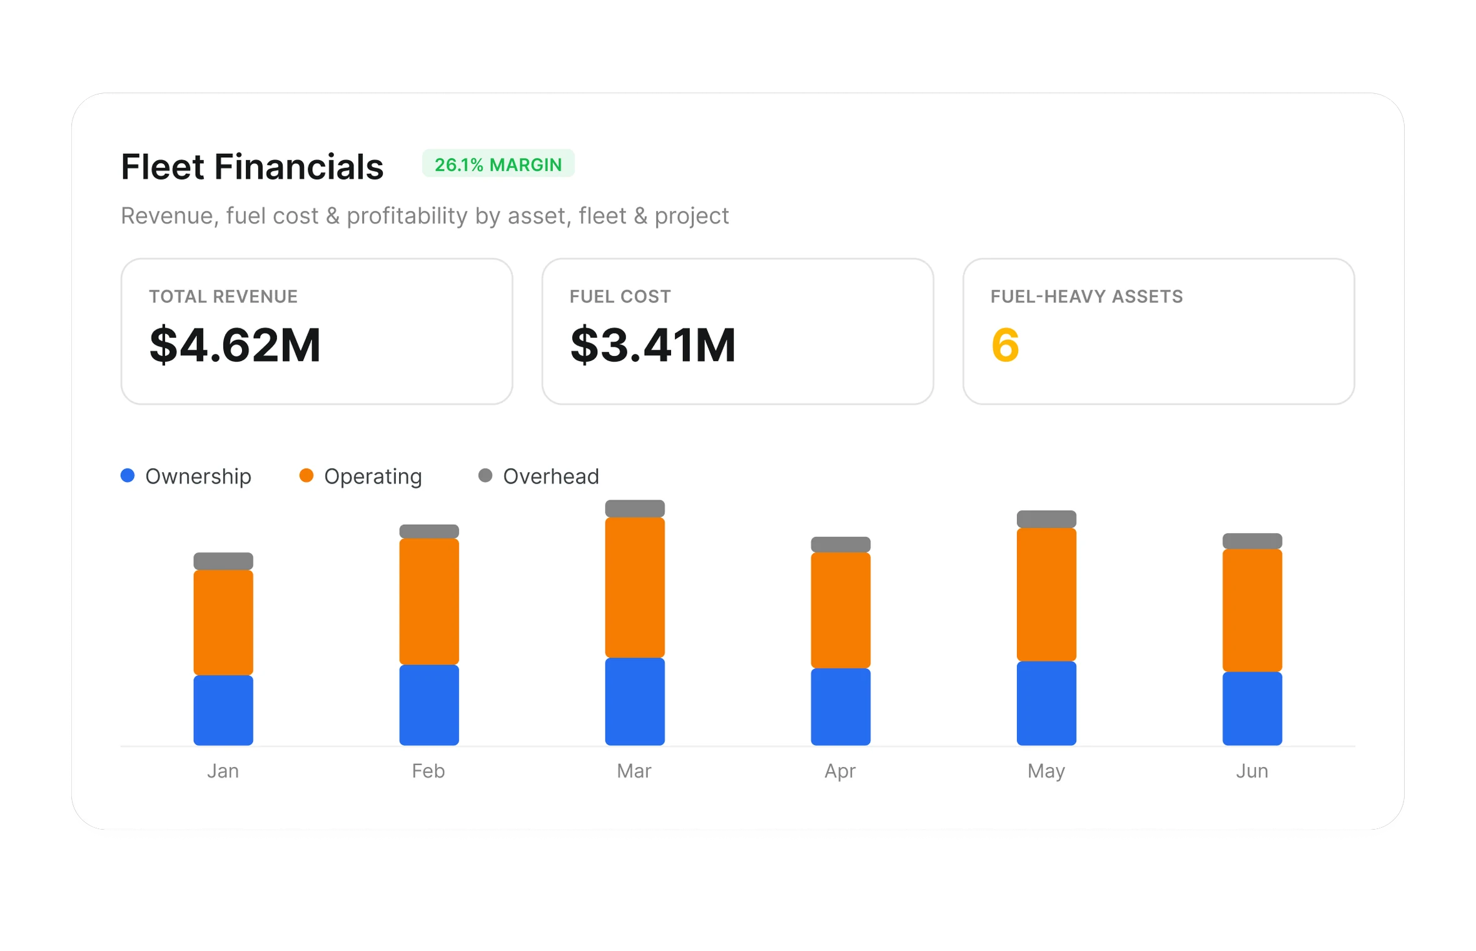Click the Jun axis label
The image size is (1476, 951).
[1252, 770]
